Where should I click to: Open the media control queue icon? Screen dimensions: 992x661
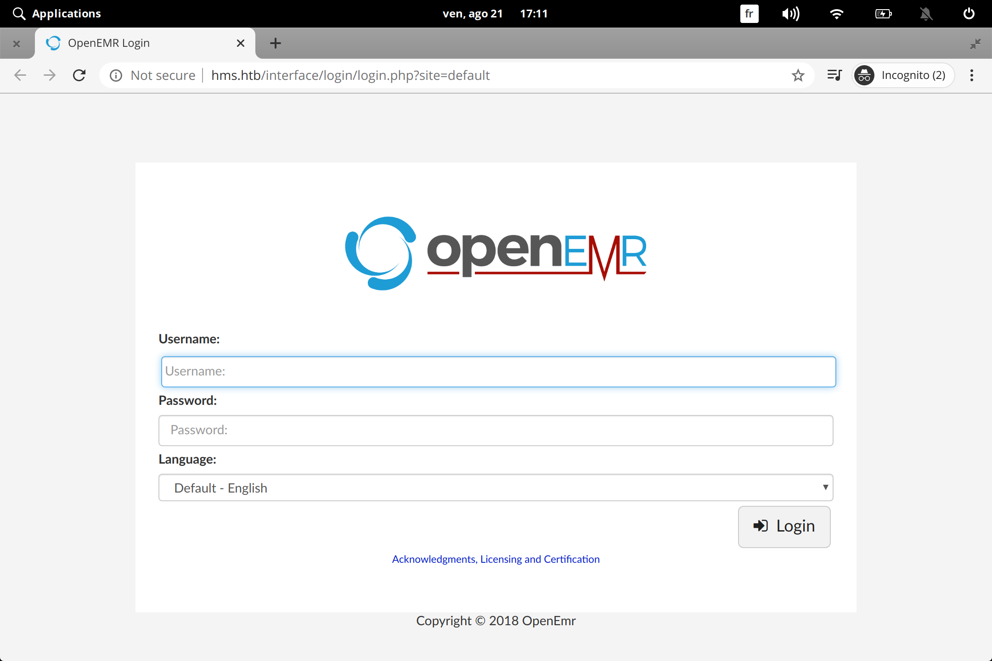[x=834, y=75]
